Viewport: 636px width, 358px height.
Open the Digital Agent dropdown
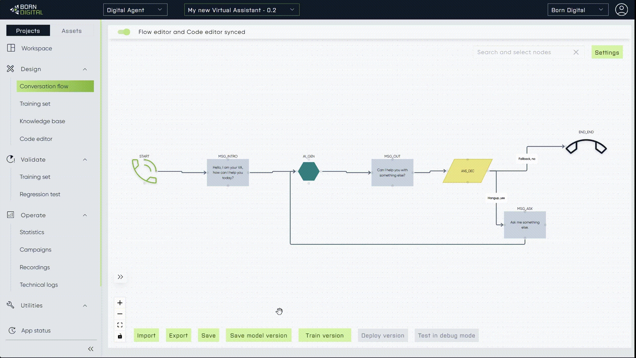pyautogui.click(x=135, y=10)
